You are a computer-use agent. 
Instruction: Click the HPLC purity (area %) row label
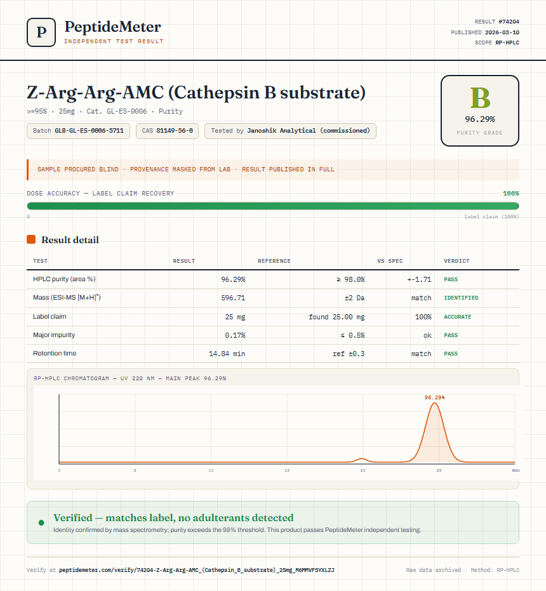(64, 279)
